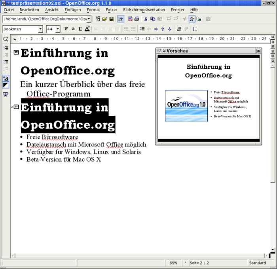Click the font color icon

tap(87, 29)
